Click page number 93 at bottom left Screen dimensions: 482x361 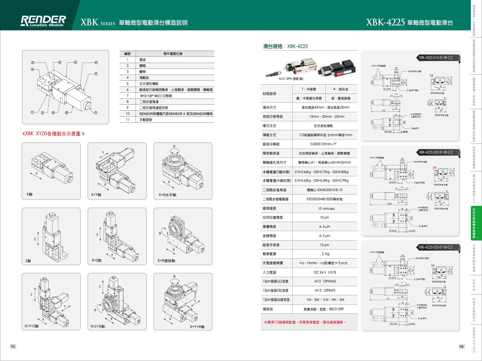(x=13, y=346)
